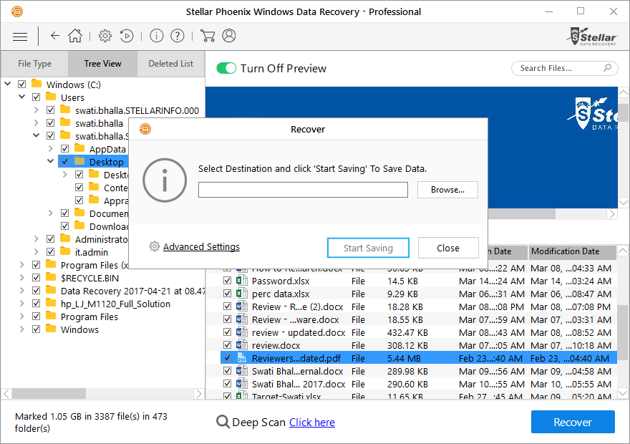The width and height of the screenshot is (630, 444).
Task: Open the information (i) toolbar icon
Action: 156,36
